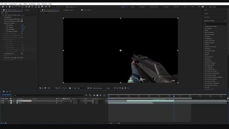
Task: Select the Learn workspace
Action: (x=132, y=7)
